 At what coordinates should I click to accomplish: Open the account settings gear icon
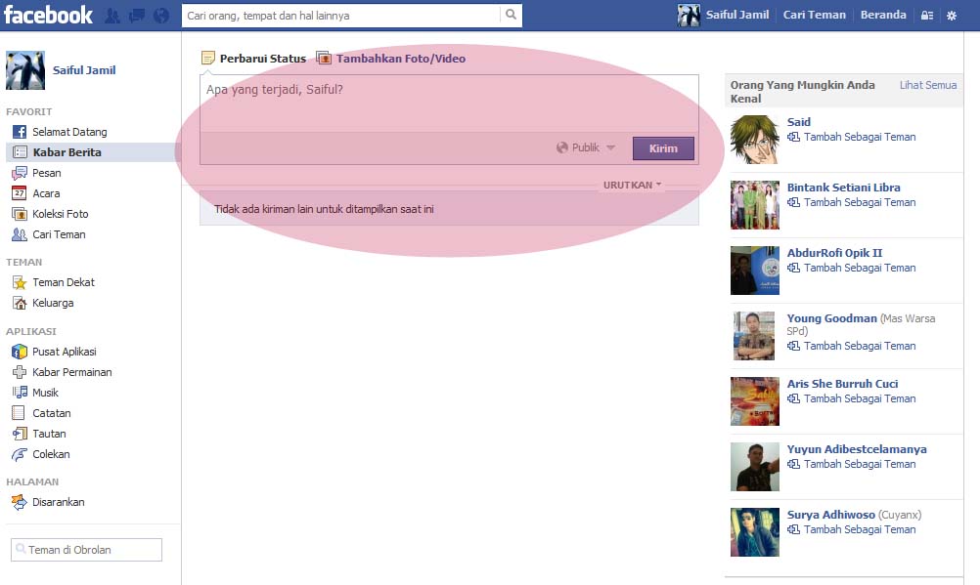point(952,16)
